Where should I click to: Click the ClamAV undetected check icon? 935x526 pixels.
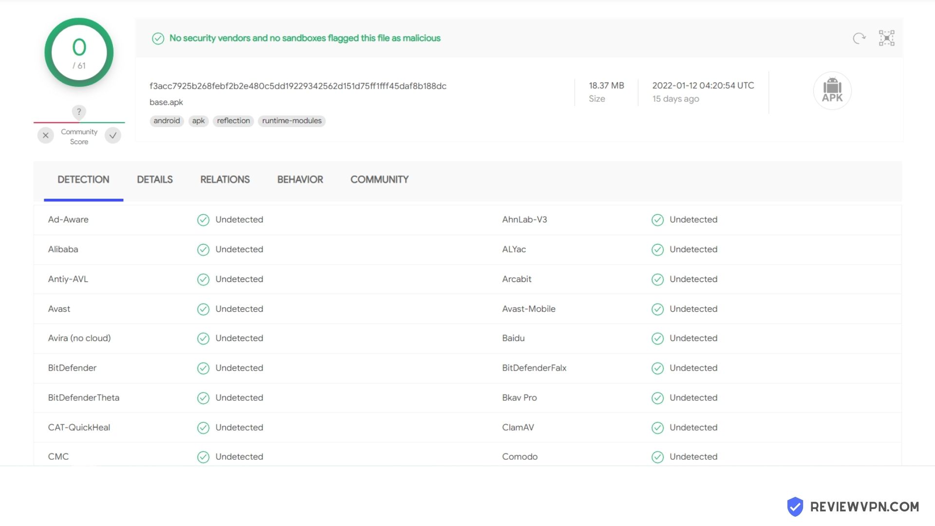[657, 428]
